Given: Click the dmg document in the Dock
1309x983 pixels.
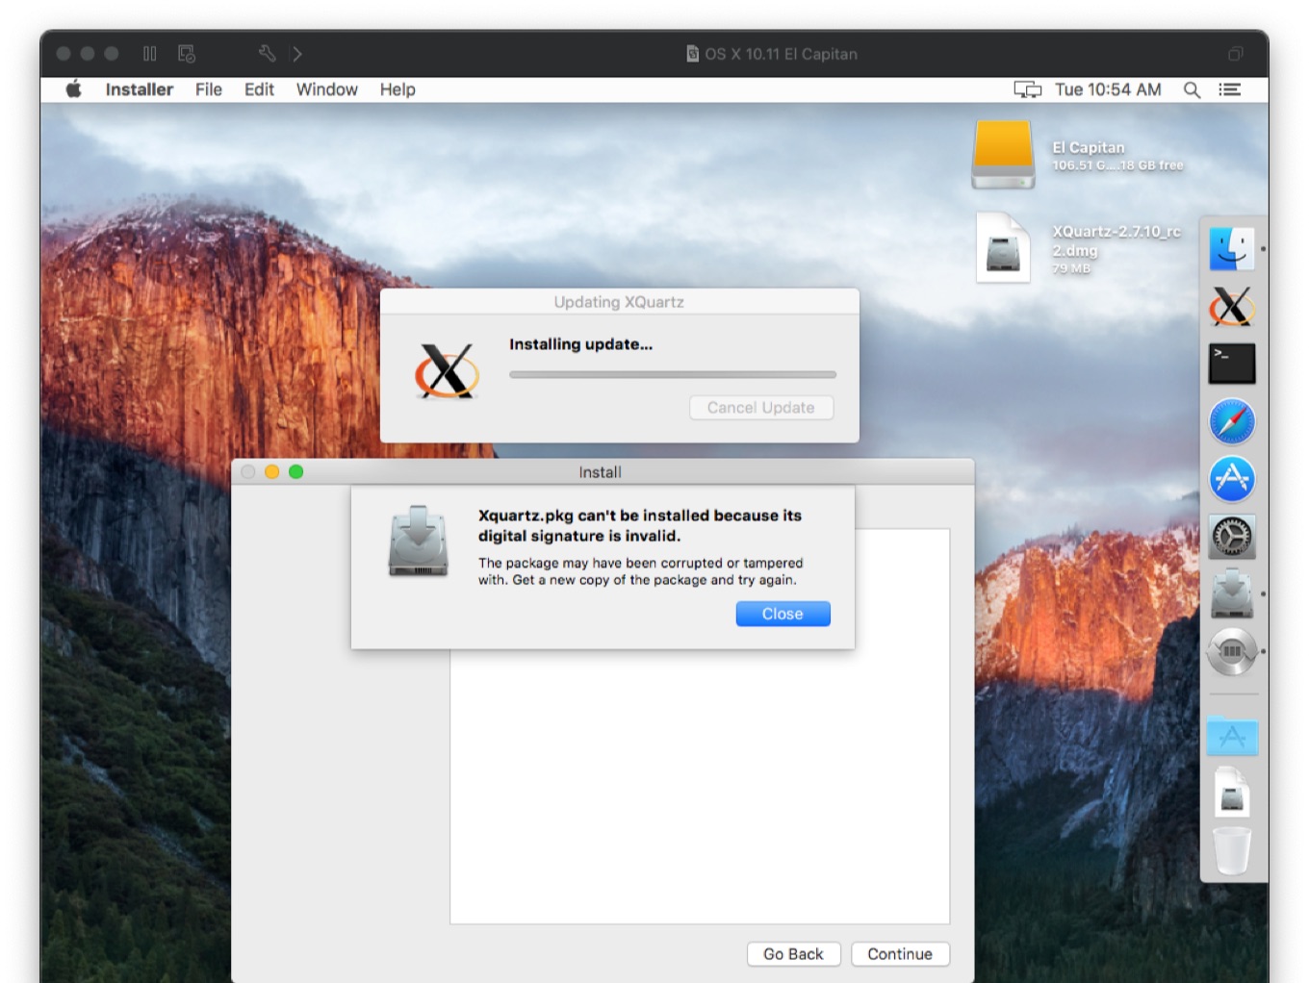Looking at the screenshot, I should coord(1232,792).
